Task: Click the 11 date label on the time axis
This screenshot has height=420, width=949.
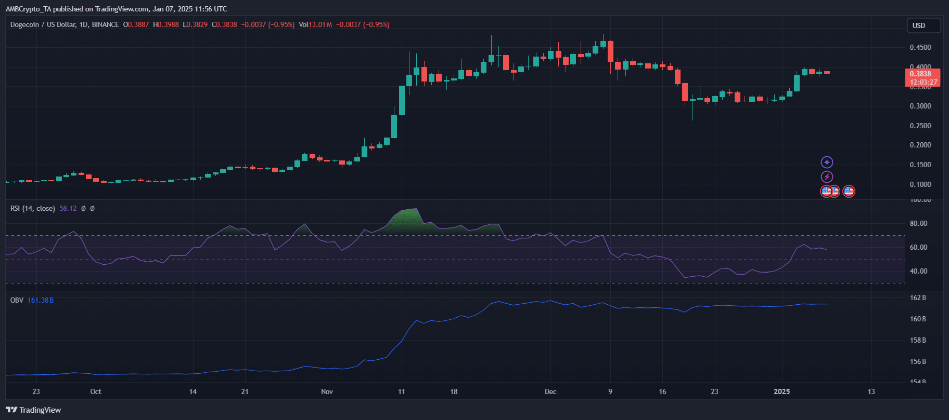Action: pos(401,391)
